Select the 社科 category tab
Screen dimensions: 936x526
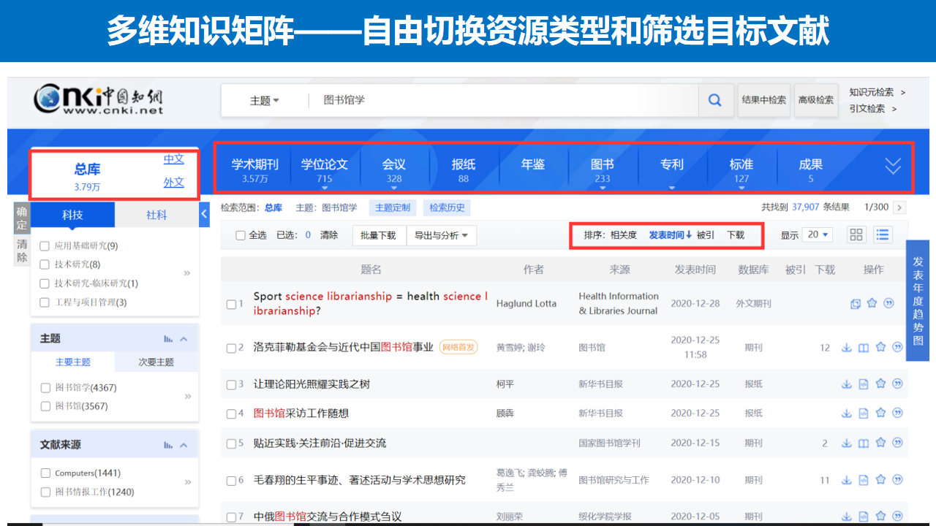click(x=156, y=215)
